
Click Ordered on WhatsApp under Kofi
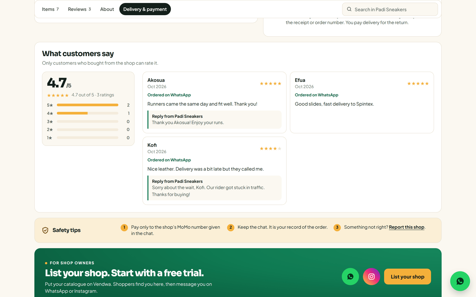(x=169, y=160)
